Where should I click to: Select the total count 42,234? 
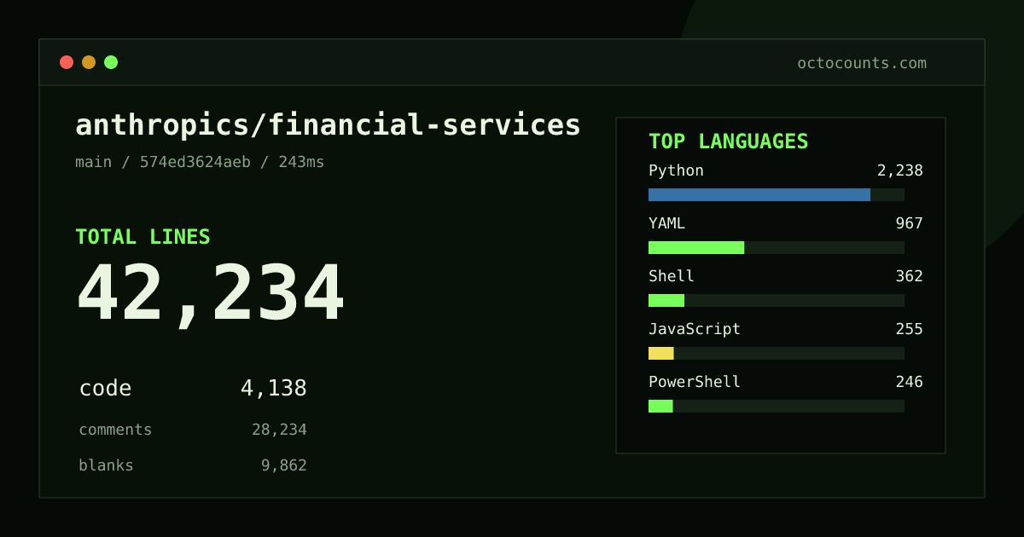tap(210, 294)
